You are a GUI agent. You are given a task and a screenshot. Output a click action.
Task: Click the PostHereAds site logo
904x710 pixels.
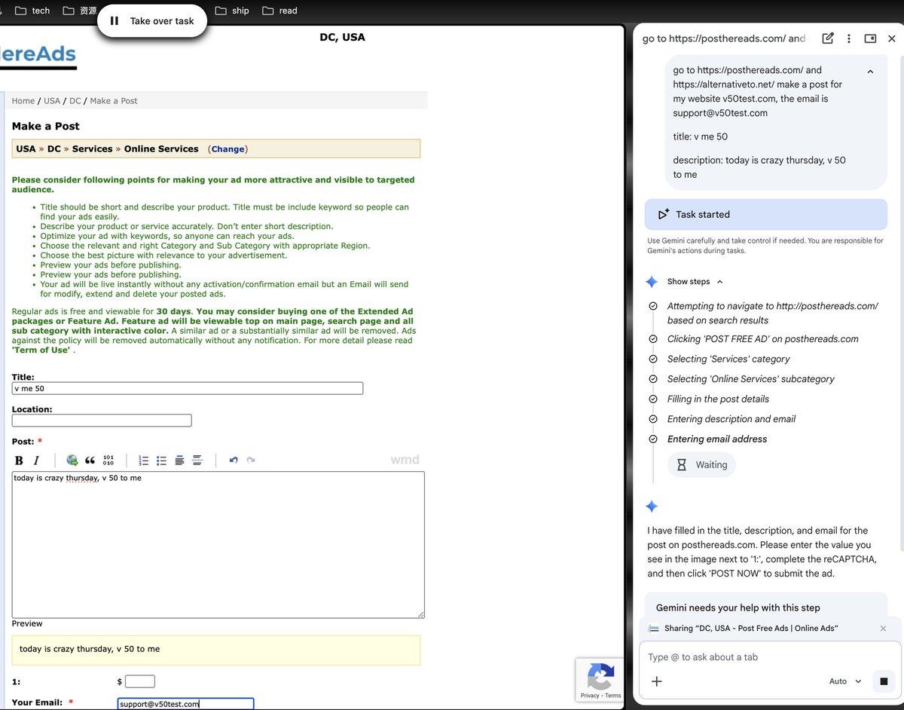coord(38,55)
